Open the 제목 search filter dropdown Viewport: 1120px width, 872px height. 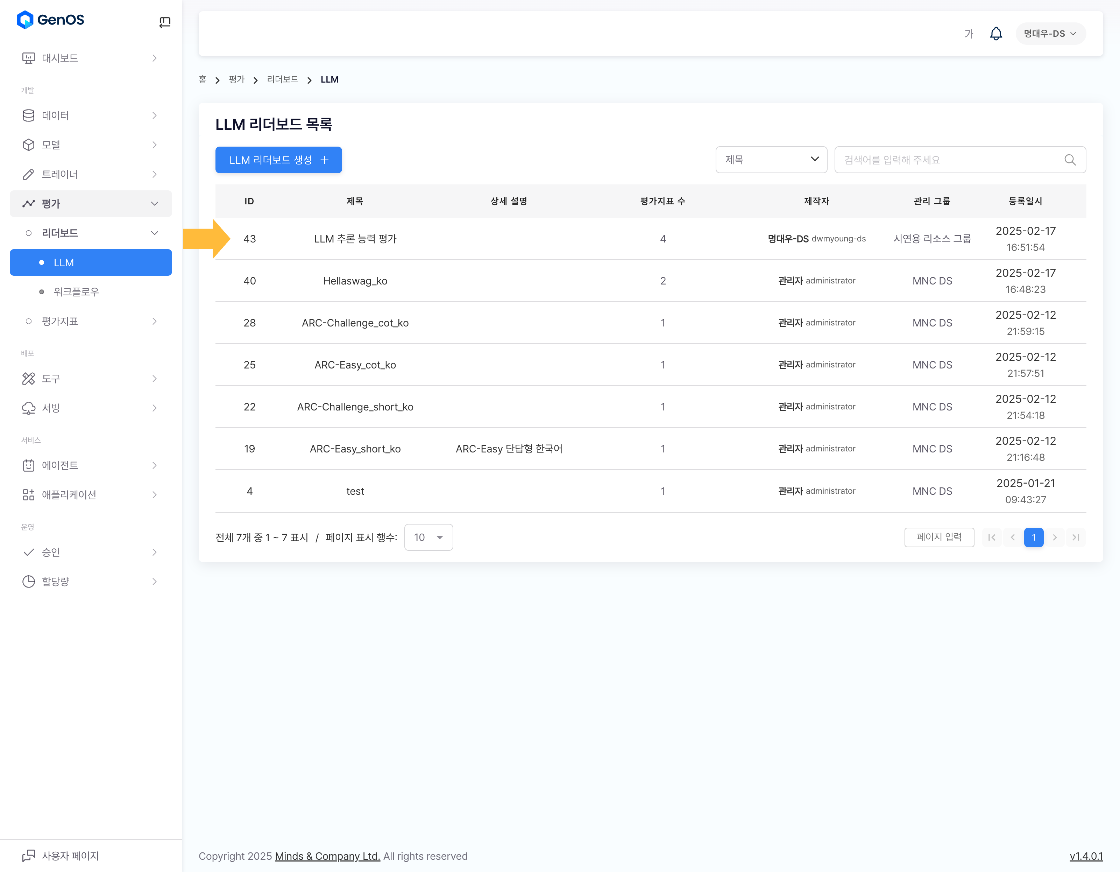771,160
